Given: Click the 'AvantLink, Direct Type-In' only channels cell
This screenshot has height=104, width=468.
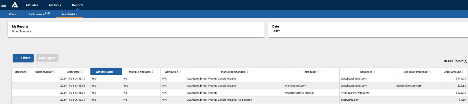Looking at the screenshot, I should [x=235, y=93].
